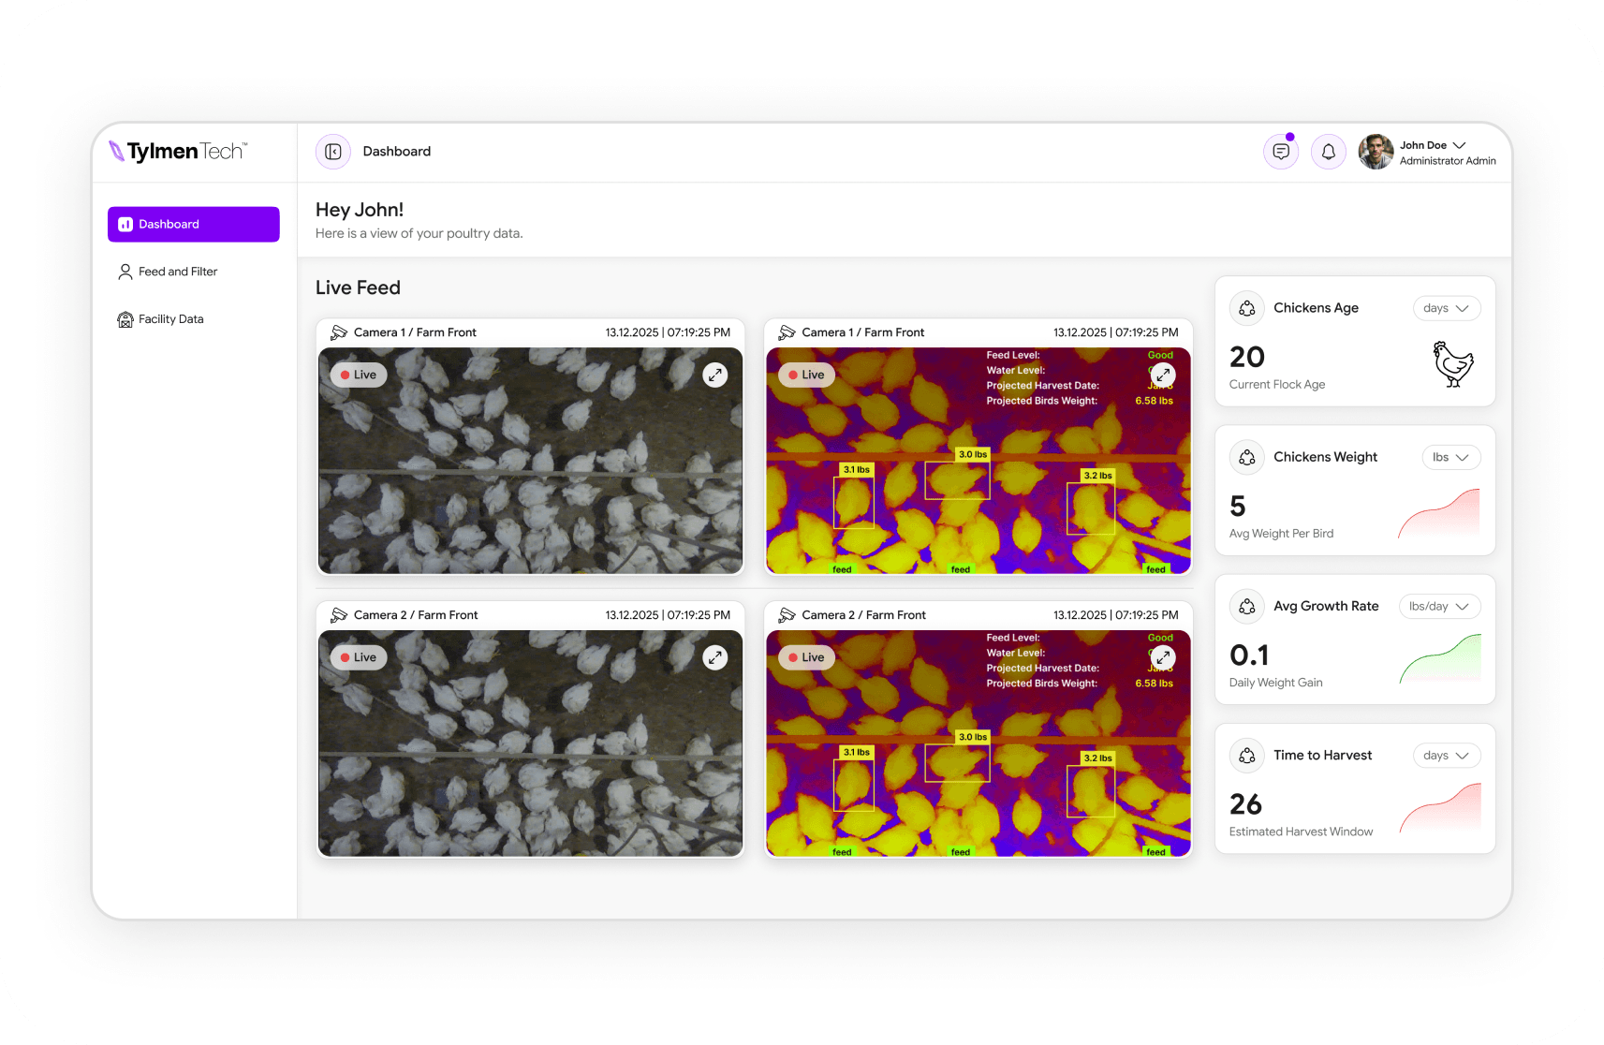Open the Dashboard menu item

[x=194, y=224]
